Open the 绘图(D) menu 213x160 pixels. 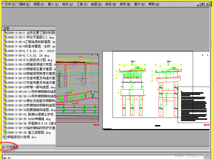coord(96,4)
